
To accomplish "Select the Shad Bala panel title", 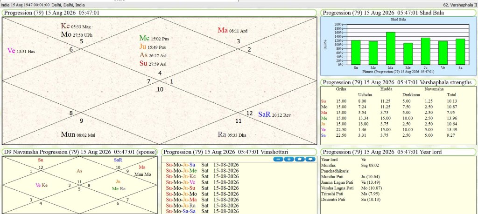I will pos(398,13).
